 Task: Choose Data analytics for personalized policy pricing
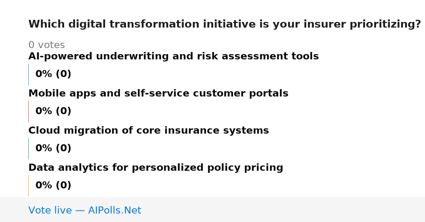coord(155,168)
